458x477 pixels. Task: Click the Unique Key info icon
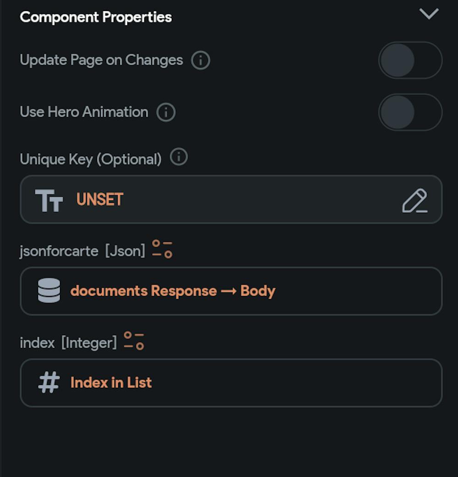coord(179,158)
